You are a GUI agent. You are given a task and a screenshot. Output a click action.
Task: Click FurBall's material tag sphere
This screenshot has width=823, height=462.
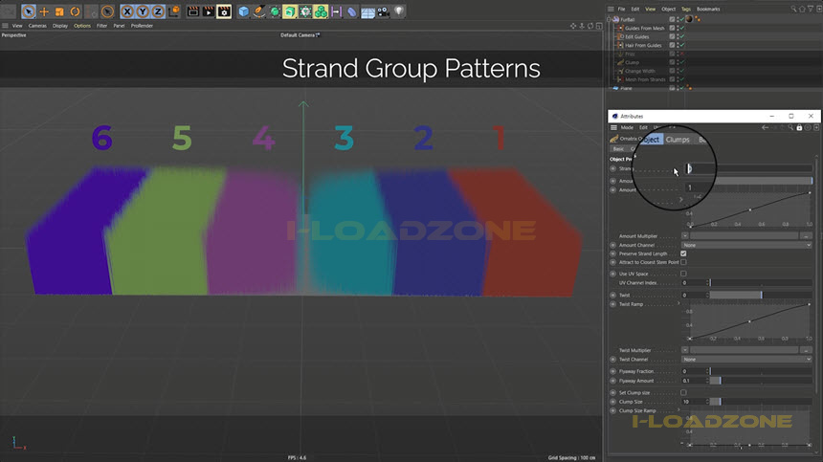689,19
